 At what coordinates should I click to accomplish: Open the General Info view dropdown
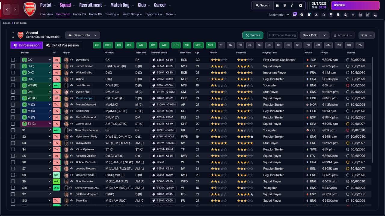83,35
